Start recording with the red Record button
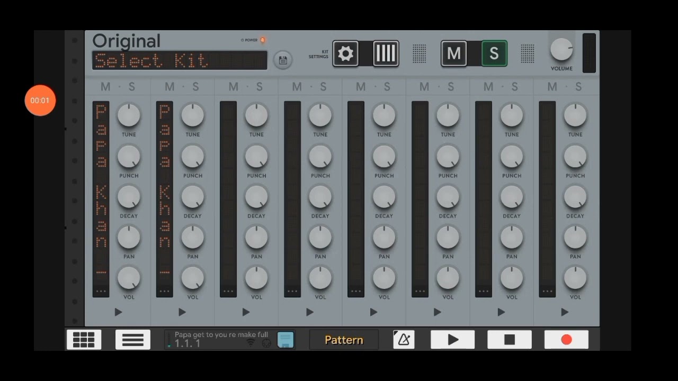Screen dimensions: 678x381 click(x=566, y=340)
